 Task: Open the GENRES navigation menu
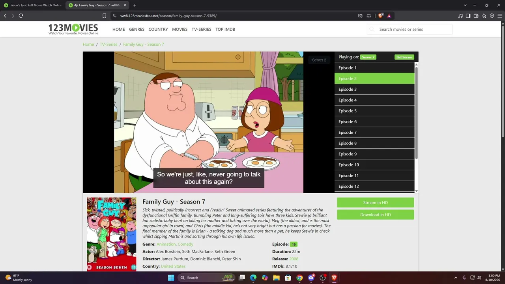coord(137,29)
